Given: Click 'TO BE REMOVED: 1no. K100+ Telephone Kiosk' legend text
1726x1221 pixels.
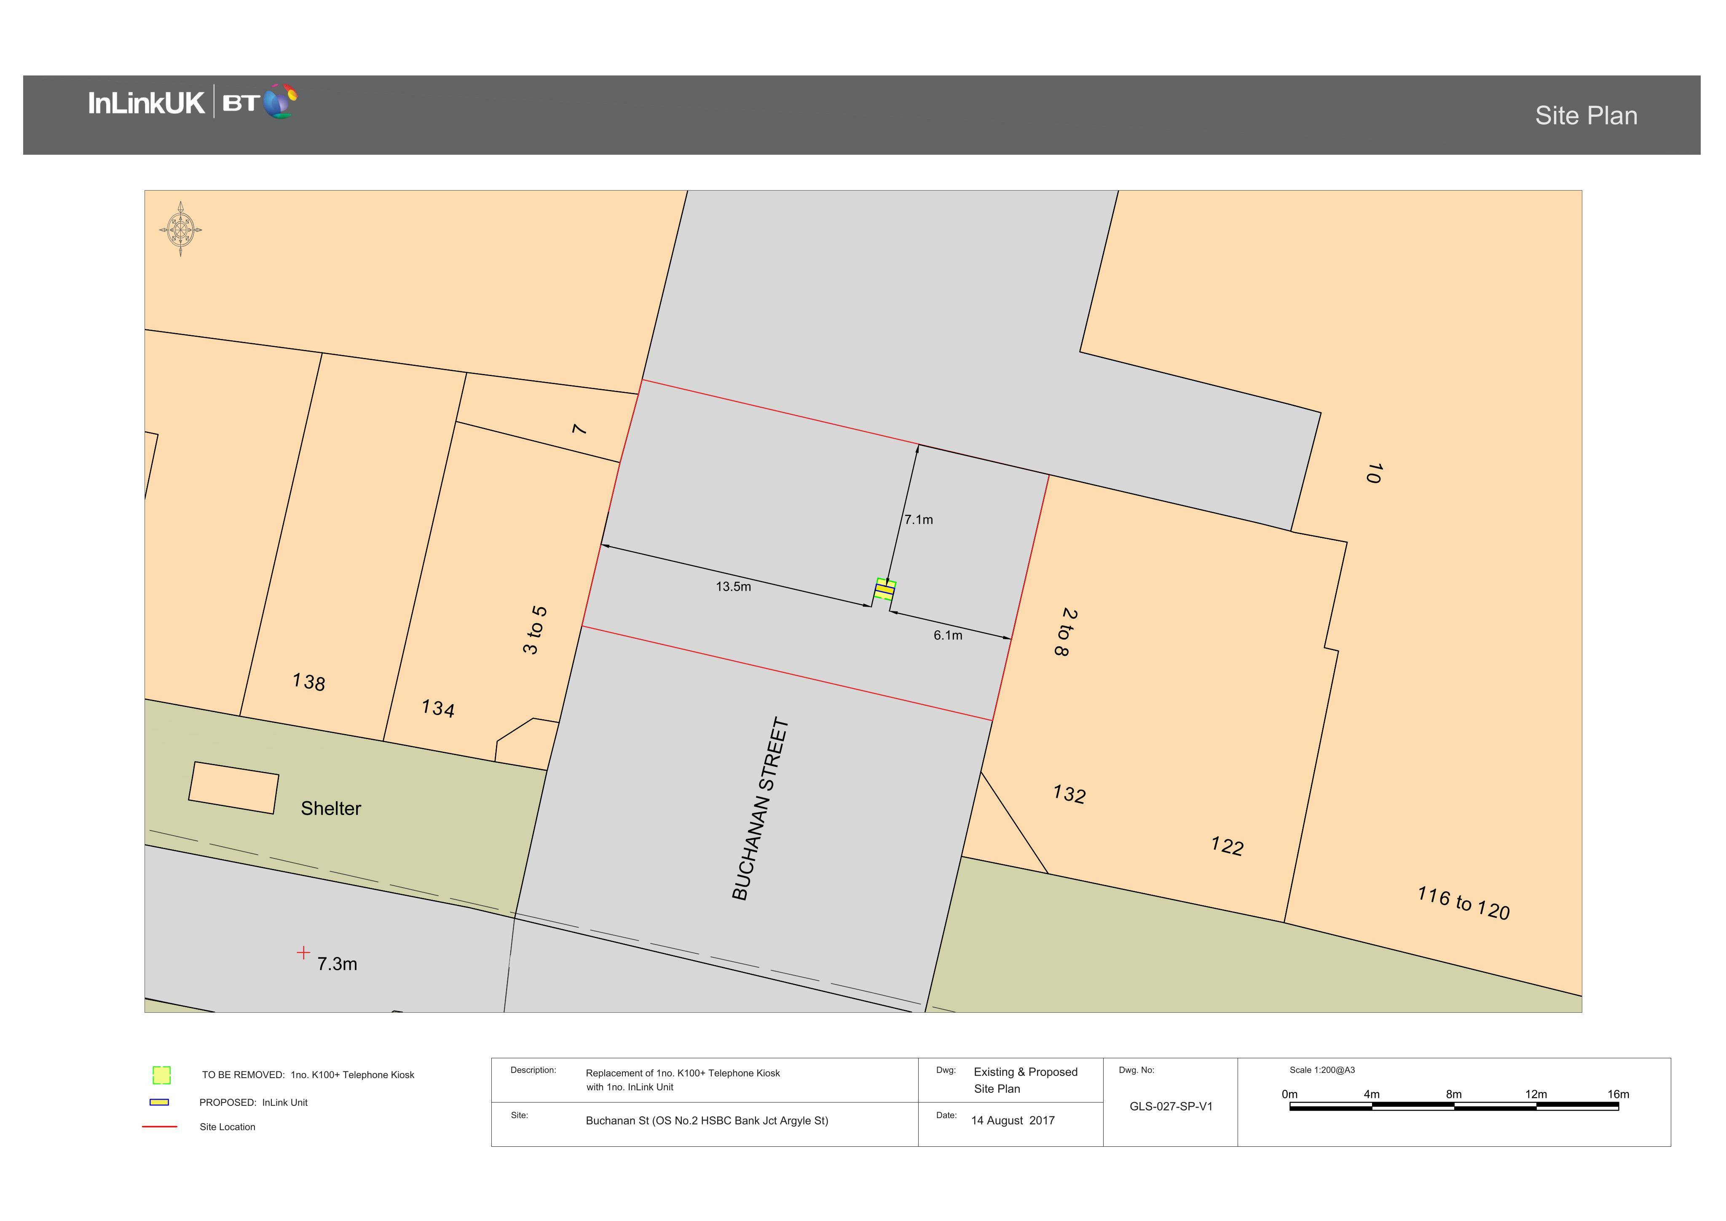Looking at the screenshot, I should pos(308,1075).
